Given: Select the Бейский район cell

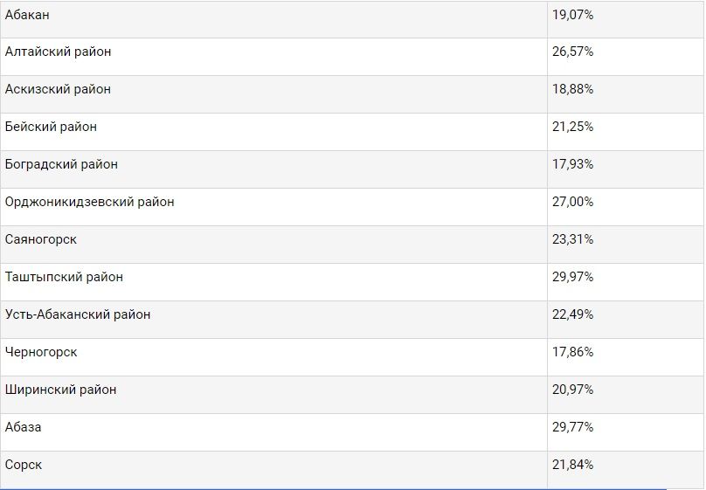Looking at the screenshot, I should click(273, 132).
